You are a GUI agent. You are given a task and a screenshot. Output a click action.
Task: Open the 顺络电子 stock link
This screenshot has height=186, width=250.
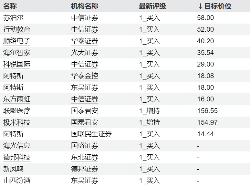(17, 41)
